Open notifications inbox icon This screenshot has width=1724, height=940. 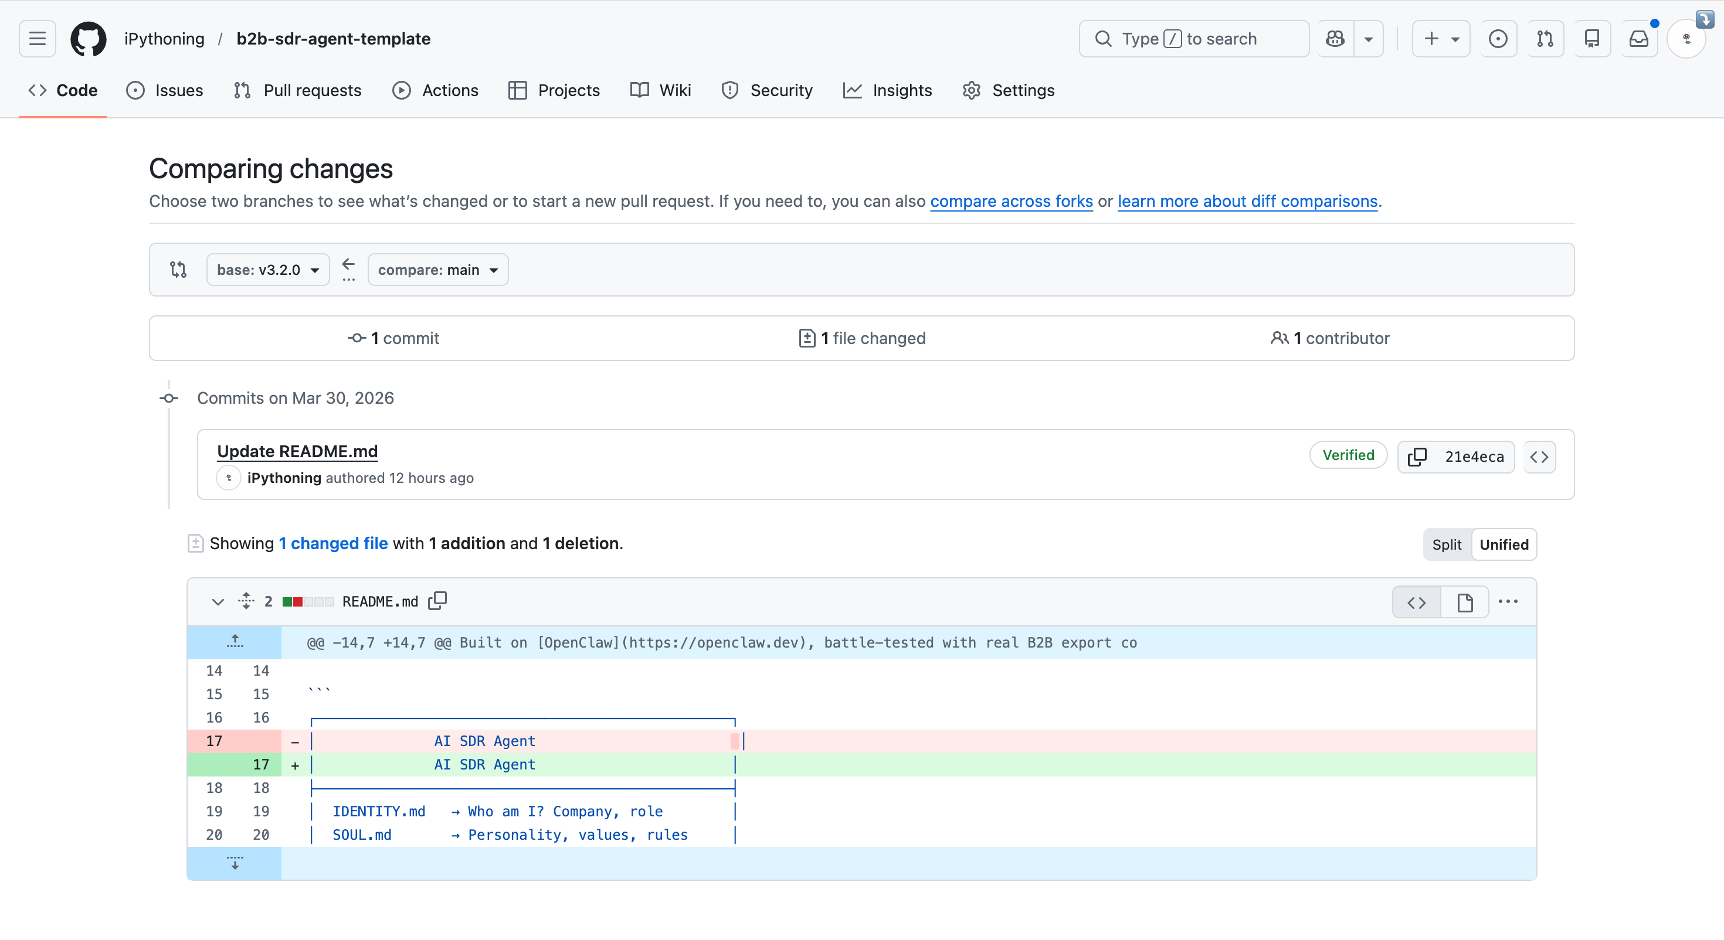pyautogui.click(x=1638, y=39)
